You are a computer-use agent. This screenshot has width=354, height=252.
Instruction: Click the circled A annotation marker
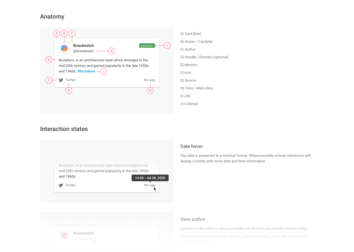point(56,33)
